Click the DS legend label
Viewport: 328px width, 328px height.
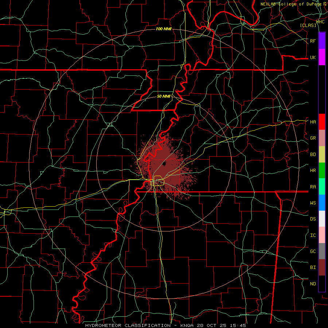pos(313,219)
